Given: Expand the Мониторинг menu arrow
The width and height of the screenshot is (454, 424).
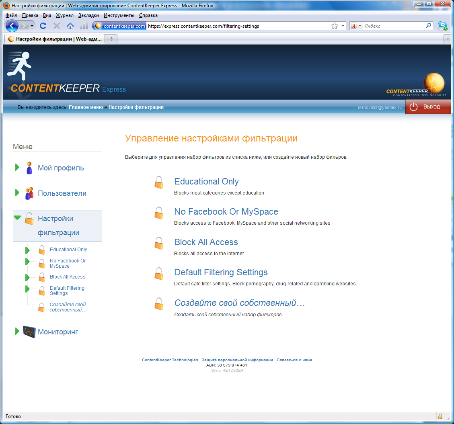Looking at the screenshot, I should point(17,331).
